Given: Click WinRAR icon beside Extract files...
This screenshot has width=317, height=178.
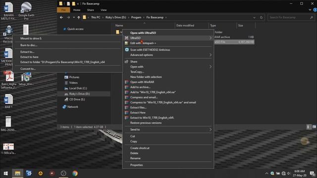Looking at the screenshot, I should tap(127, 108).
